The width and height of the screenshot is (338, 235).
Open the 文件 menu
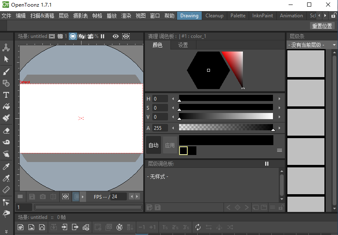point(7,16)
